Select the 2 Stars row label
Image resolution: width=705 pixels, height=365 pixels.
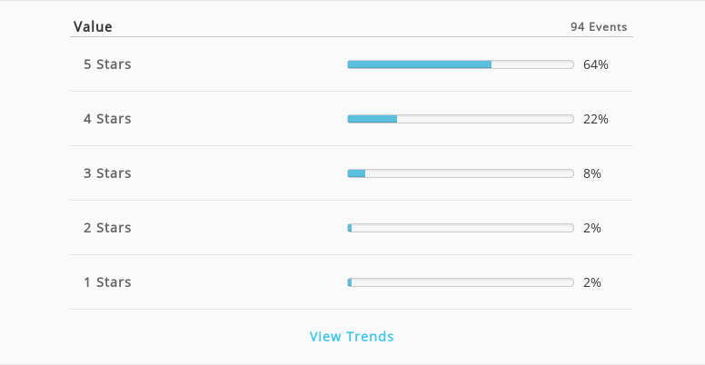click(x=107, y=228)
